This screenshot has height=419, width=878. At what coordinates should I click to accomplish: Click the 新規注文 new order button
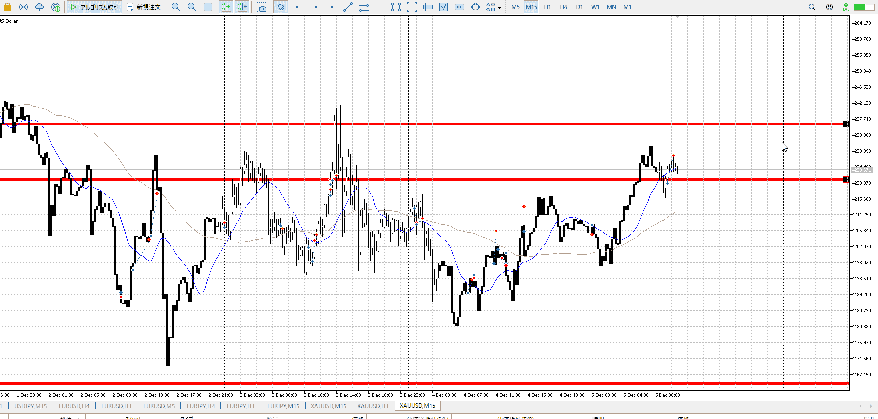(144, 7)
